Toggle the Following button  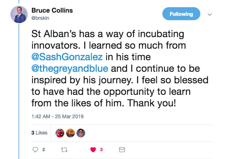pyautogui.click(x=181, y=14)
